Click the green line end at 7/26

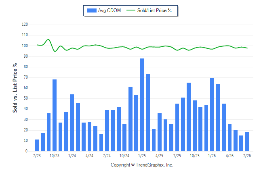247,48
